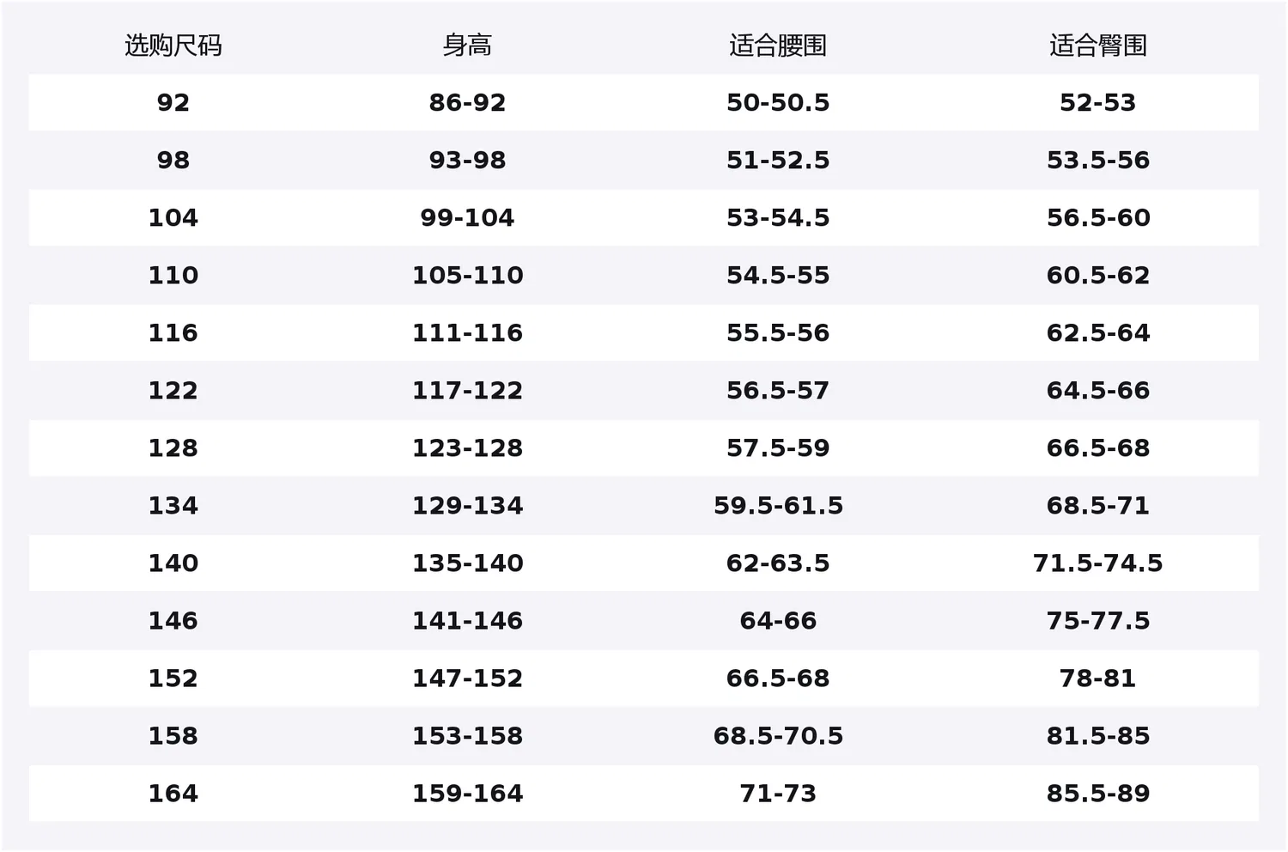Click the 身高 column header
The image size is (1288, 852).
pos(467,46)
